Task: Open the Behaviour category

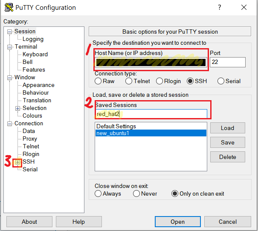Action: (x=35, y=92)
